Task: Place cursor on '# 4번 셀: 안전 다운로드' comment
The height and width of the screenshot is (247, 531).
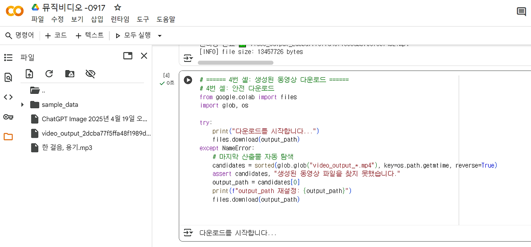Action: (237, 88)
